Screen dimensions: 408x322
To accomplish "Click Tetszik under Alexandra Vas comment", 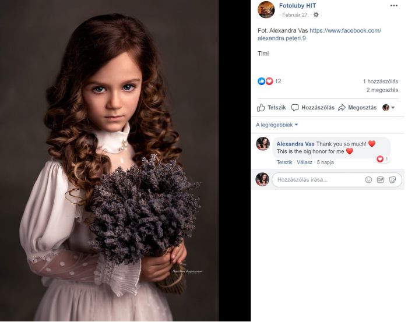I will pyautogui.click(x=284, y=162).
